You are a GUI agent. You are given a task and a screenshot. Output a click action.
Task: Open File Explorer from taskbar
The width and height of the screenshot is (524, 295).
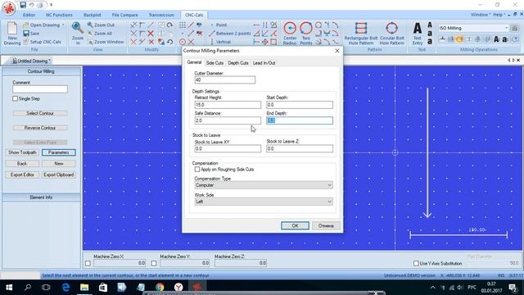[84, 288]
